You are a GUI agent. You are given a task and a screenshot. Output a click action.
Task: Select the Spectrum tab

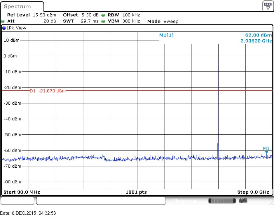(x=22, y=6)
